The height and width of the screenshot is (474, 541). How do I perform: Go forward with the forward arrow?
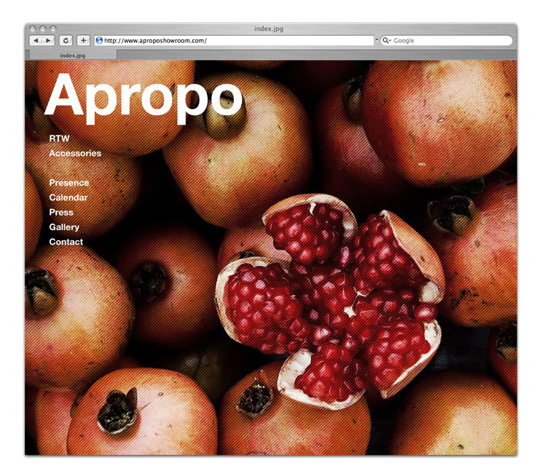tap(48, 41)
